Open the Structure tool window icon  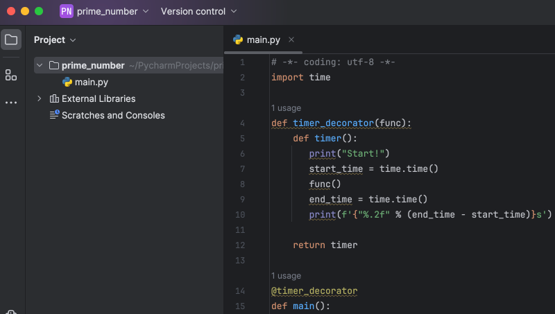[11, 75]
